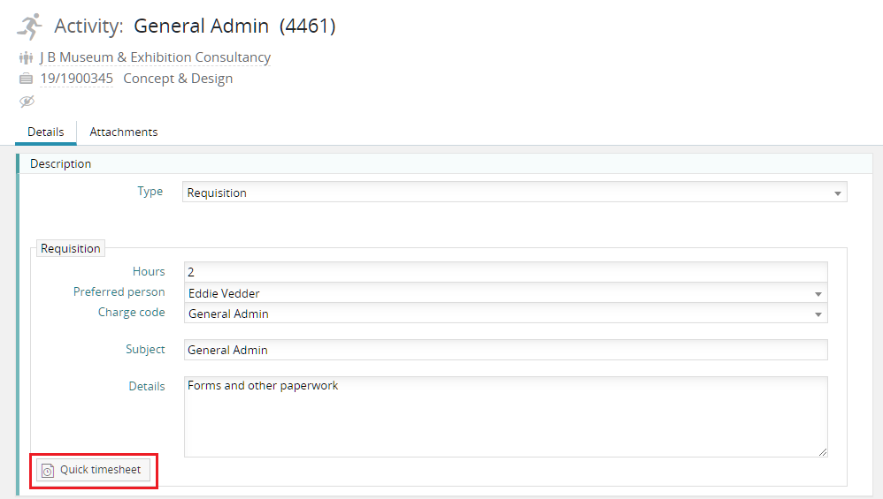Image resolution: width=883 pixels, height=499 pixels.
Task: Click the Preferred person field label
Action: click(119, 292)
